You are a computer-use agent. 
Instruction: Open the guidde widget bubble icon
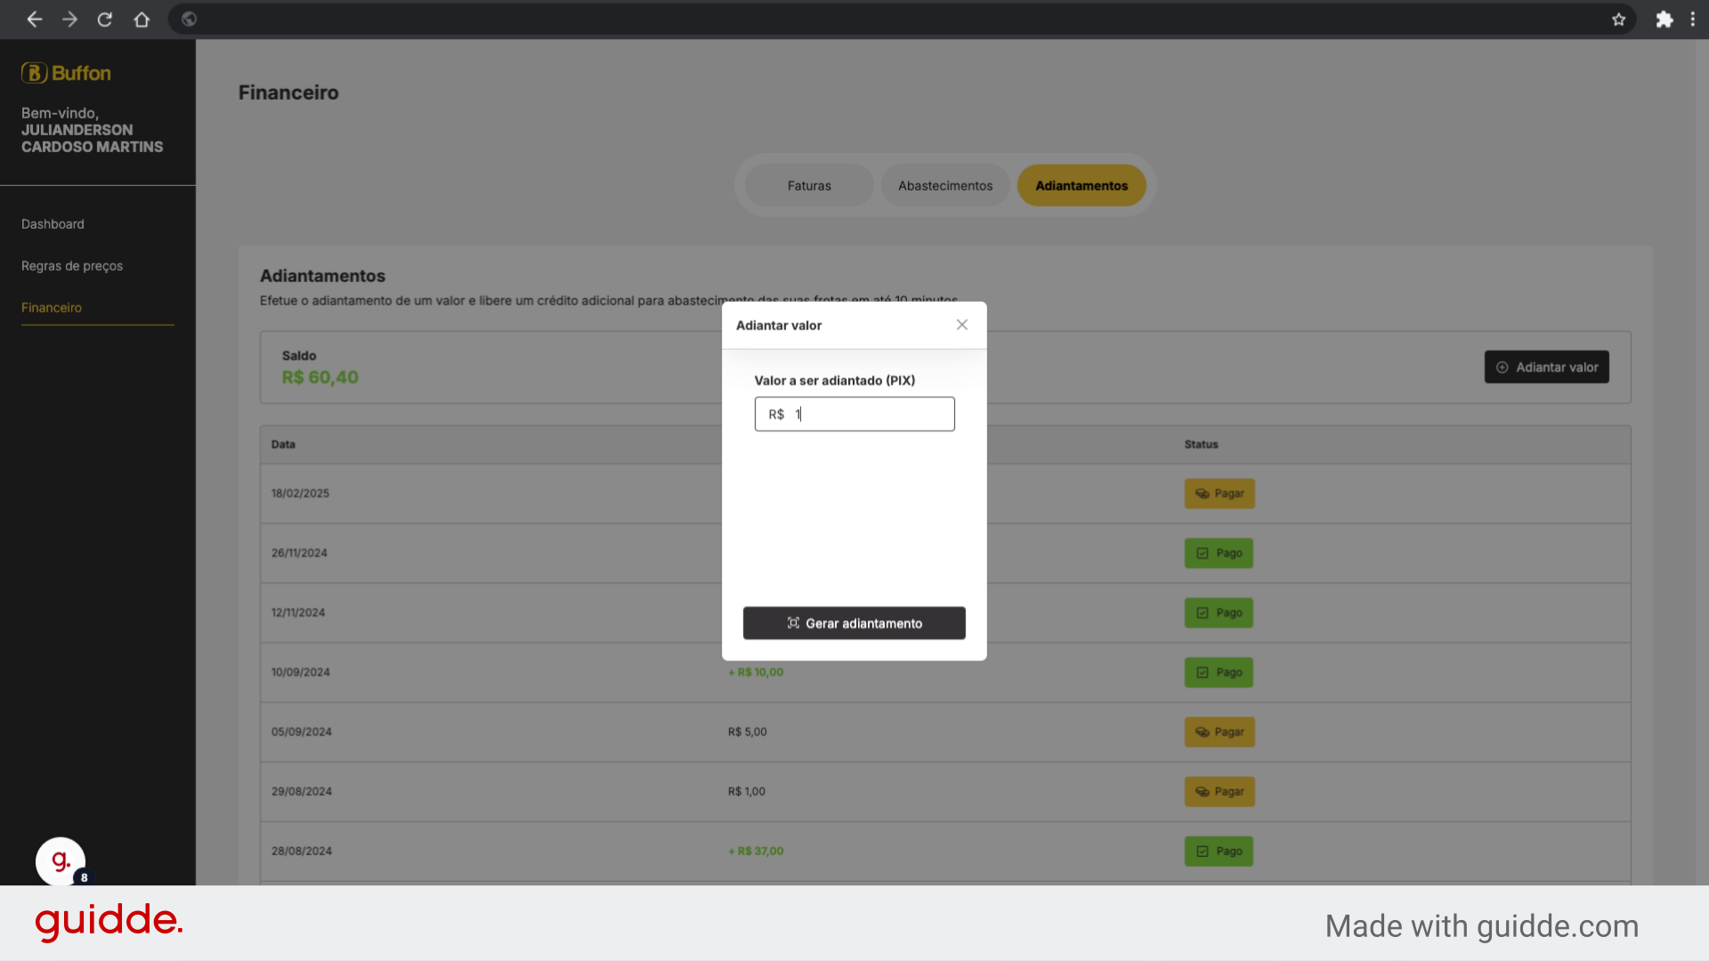(61, 861)
